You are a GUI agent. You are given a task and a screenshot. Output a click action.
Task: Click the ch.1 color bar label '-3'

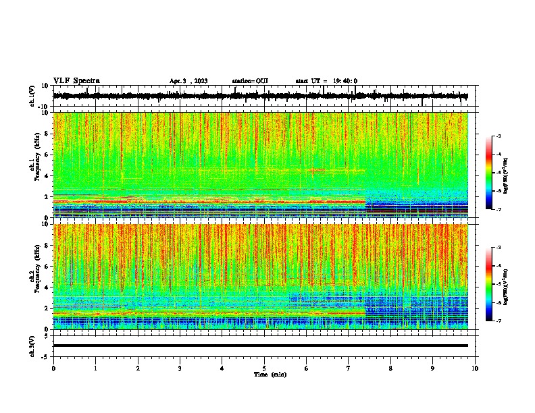point(499,136)
